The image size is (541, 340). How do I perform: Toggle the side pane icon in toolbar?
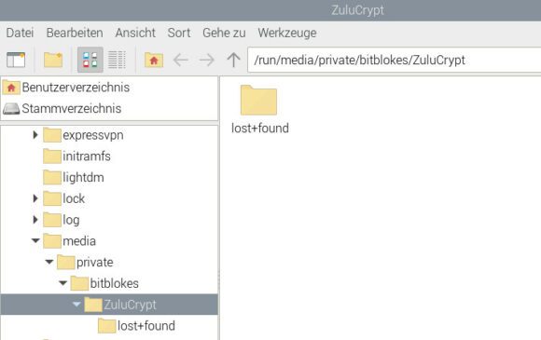click(16, 60)
